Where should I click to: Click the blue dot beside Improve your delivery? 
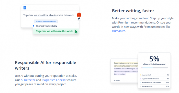[33, 26]
